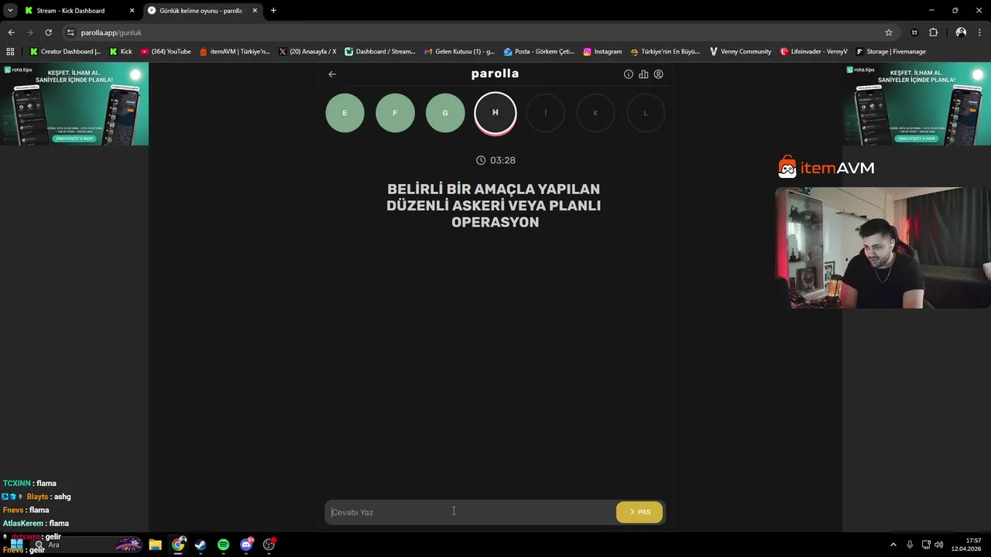Open the 17:57 clock and date

pos(965,545)
